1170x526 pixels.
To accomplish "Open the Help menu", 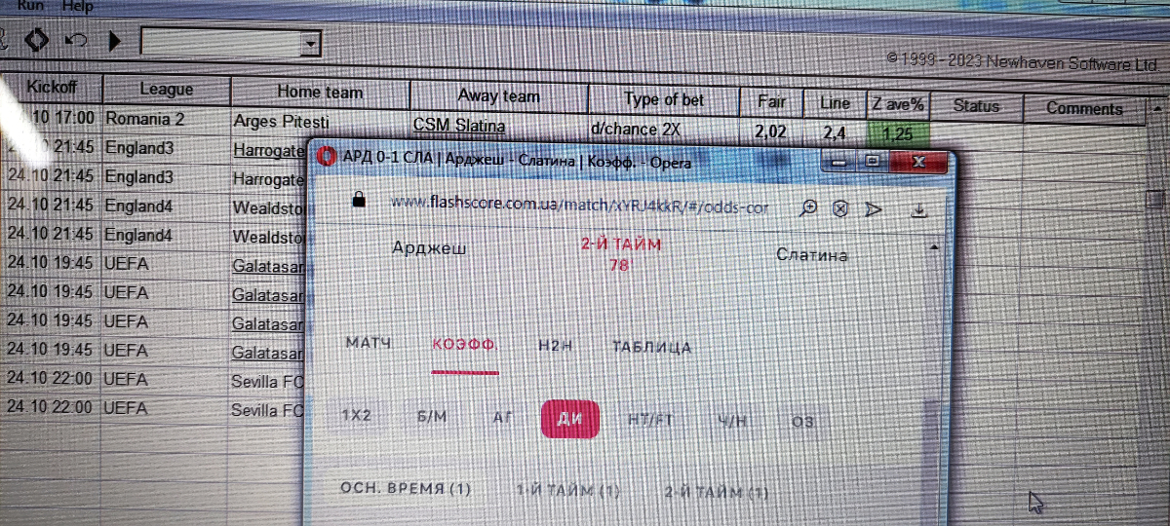I will pos(77,7).
